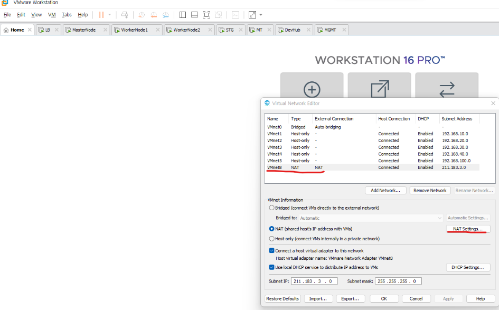
Task: Close the MasterNode tab
Action: point(105,30)
